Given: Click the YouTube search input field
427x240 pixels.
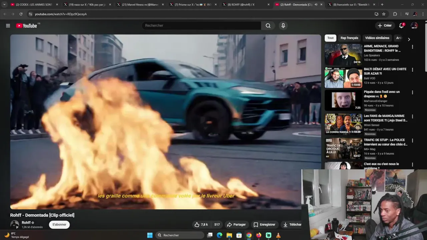Looking at the screenshot, I should 201,26.
